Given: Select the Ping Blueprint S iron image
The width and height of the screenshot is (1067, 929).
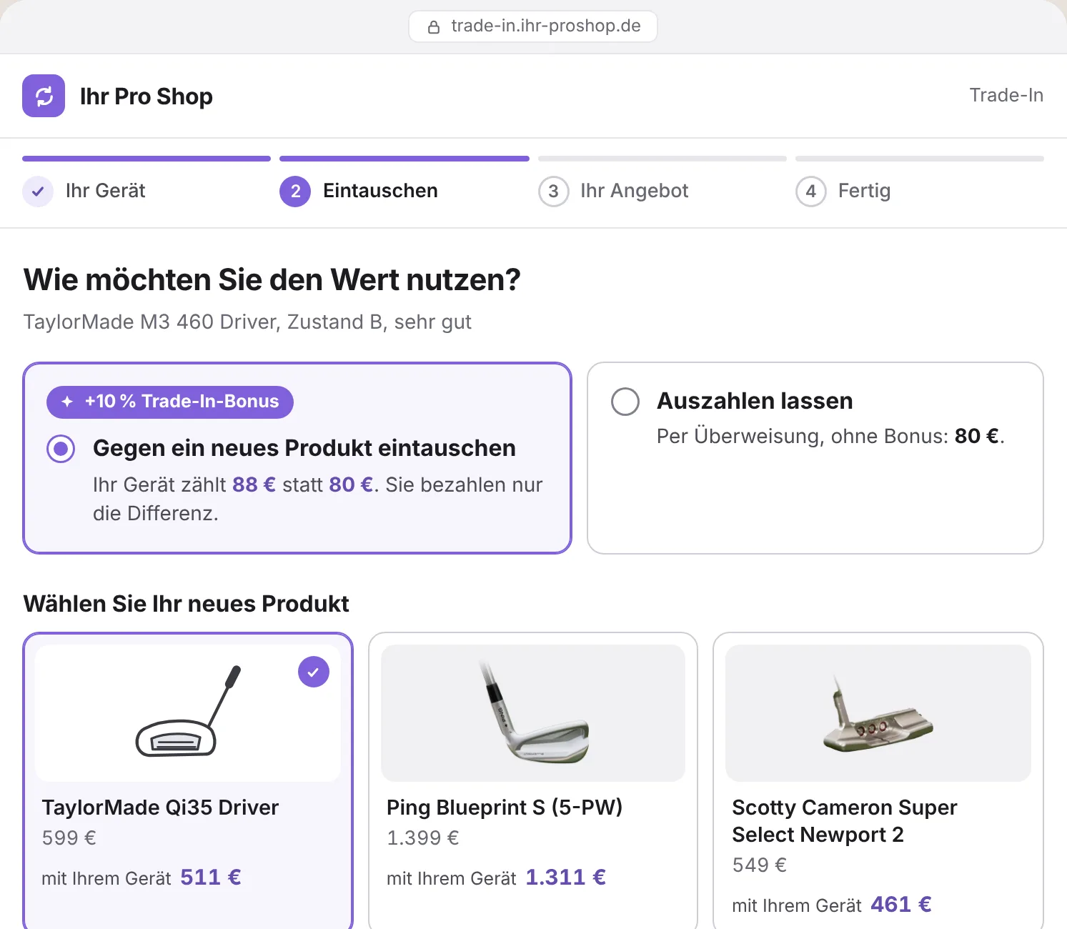Looking at the screenshot, I should [x=533, y=713].
